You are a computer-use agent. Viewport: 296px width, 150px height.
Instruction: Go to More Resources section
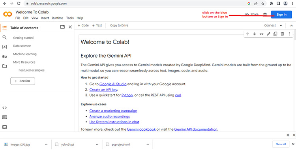click(x=24, y=62)
